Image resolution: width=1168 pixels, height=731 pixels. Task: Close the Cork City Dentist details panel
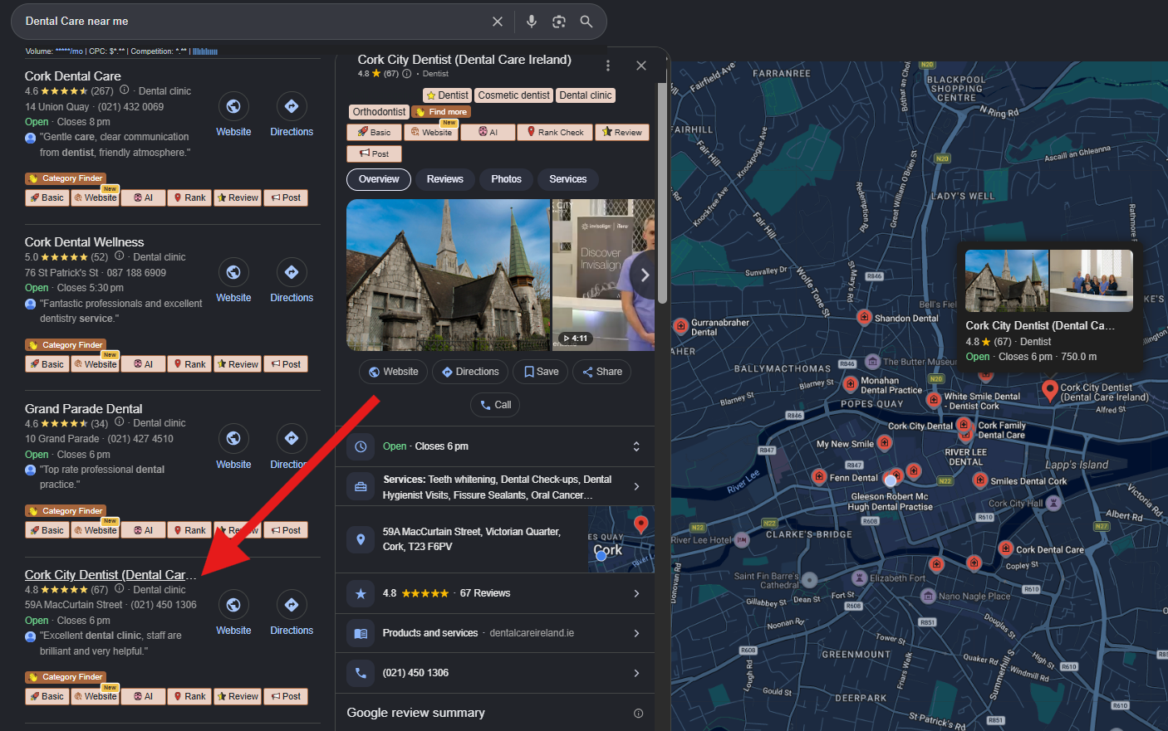pos(641,66)
